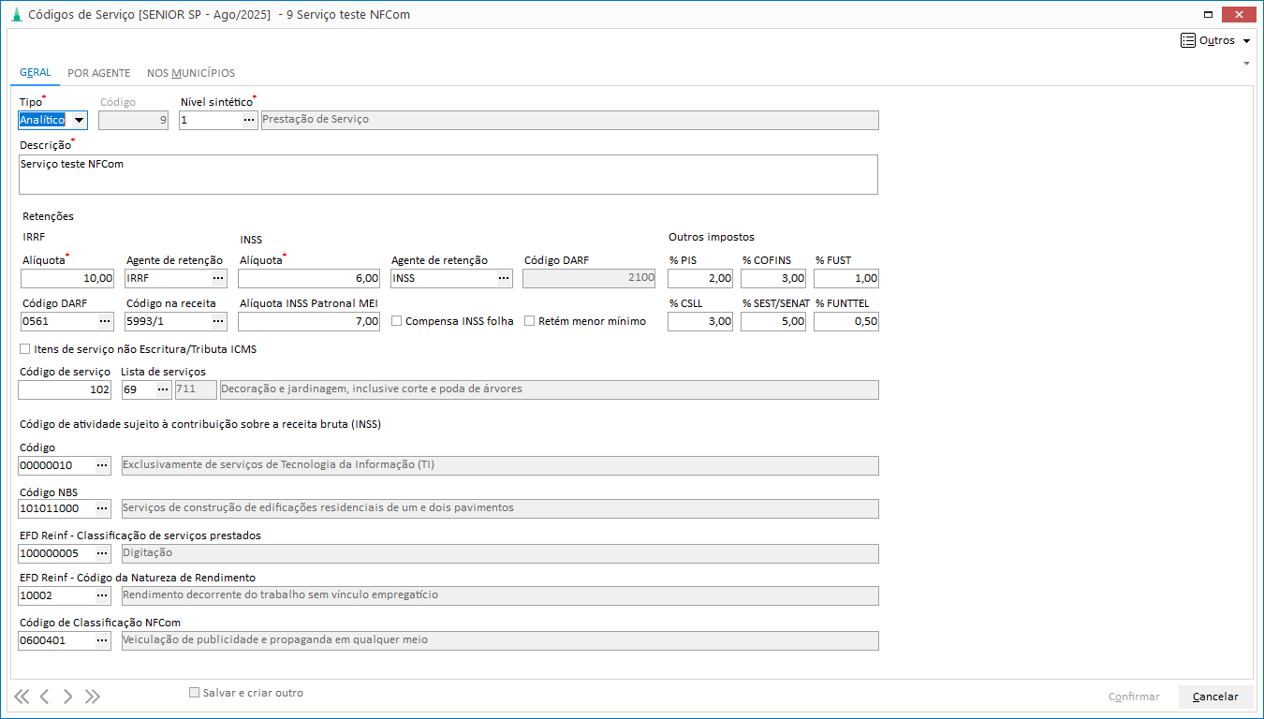Go to next record arrow
Screen dimensions: 1264x719
click(67, 696)
